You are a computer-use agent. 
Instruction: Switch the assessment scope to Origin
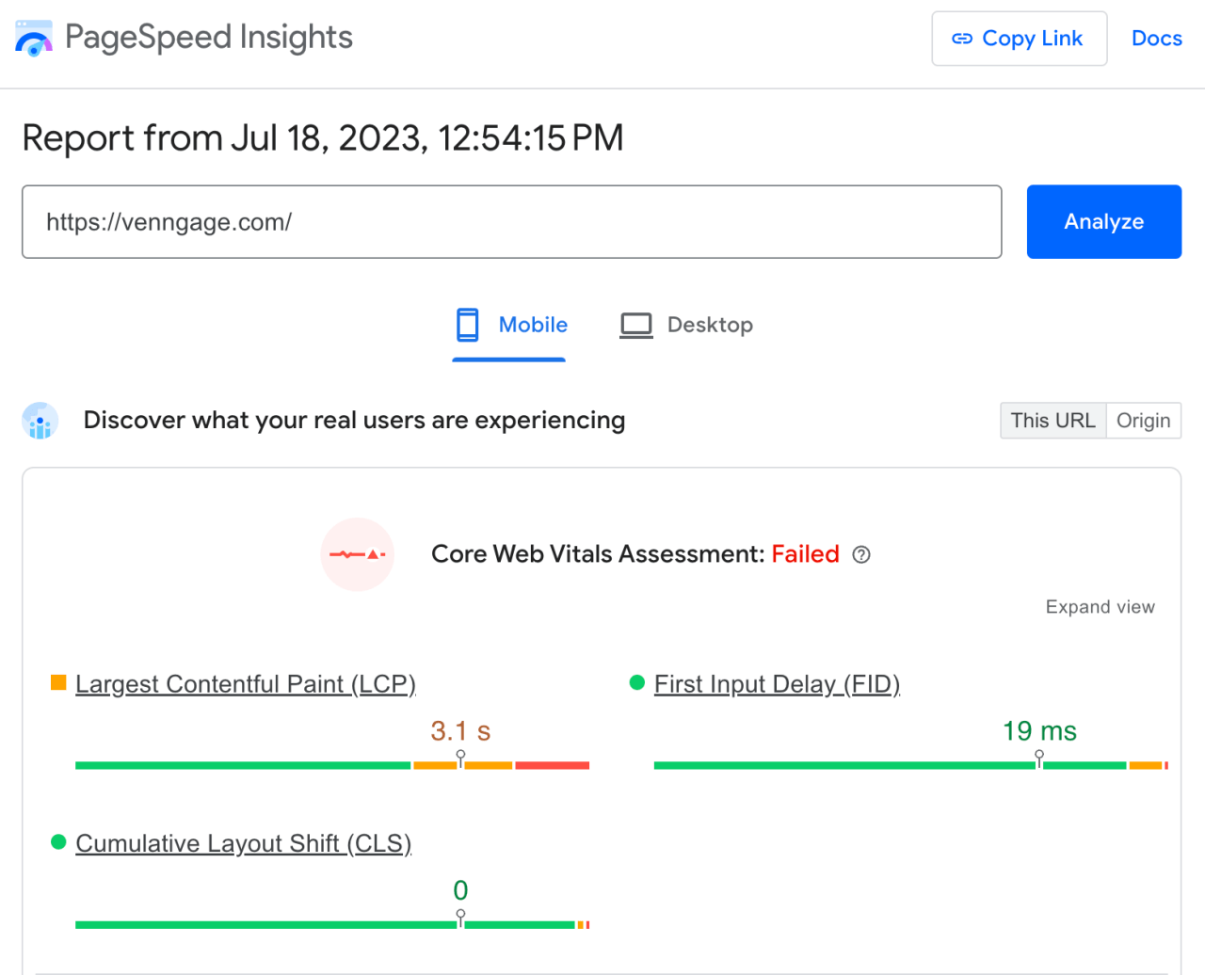point(1143,421)
